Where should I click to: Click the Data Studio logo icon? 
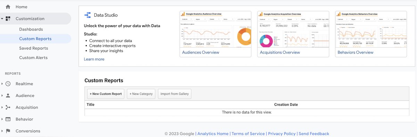tap(87, 15)
